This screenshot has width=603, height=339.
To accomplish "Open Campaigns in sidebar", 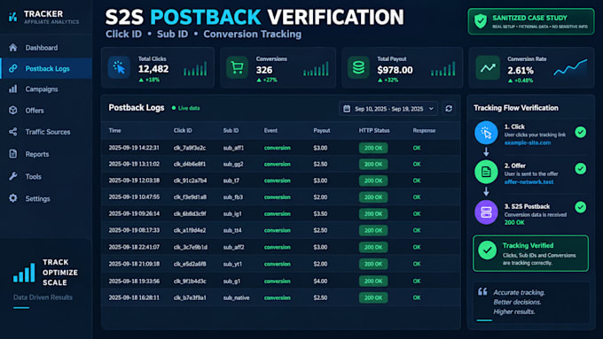I will pyautogui.click(x=46, y=89).
